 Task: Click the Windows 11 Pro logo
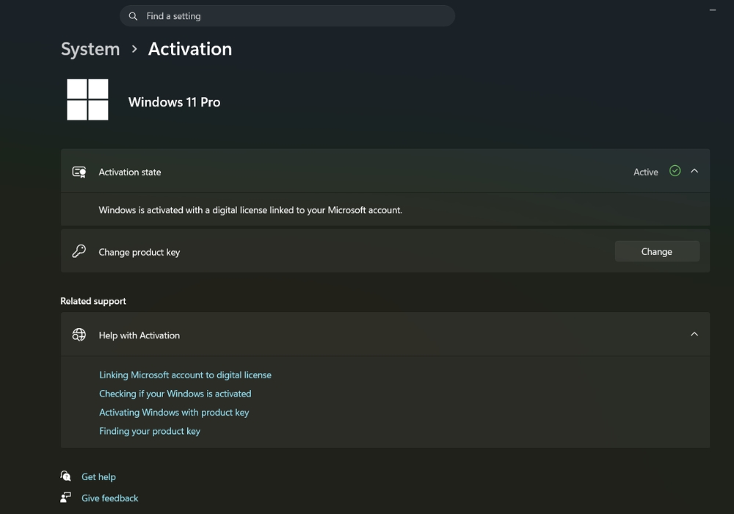click(x=87, y=100)
